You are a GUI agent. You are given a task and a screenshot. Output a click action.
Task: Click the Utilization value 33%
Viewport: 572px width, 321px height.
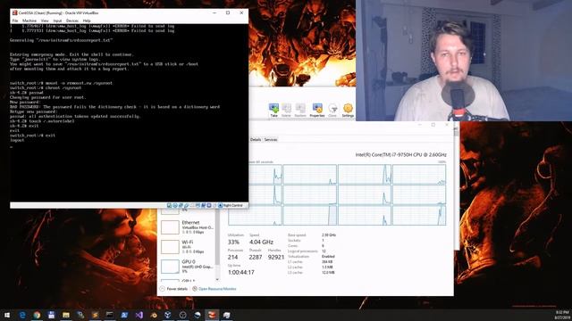233,242
